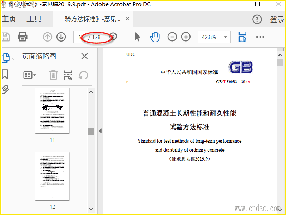Viewport: 286px width, 215px height.
Task: Choose the Selection arrow tool
Action: (138, 37)
